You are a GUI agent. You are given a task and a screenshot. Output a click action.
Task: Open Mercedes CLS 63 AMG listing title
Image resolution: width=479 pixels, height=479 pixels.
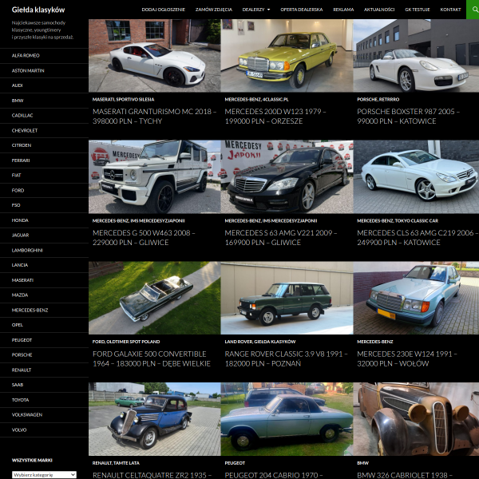point(418,238)
